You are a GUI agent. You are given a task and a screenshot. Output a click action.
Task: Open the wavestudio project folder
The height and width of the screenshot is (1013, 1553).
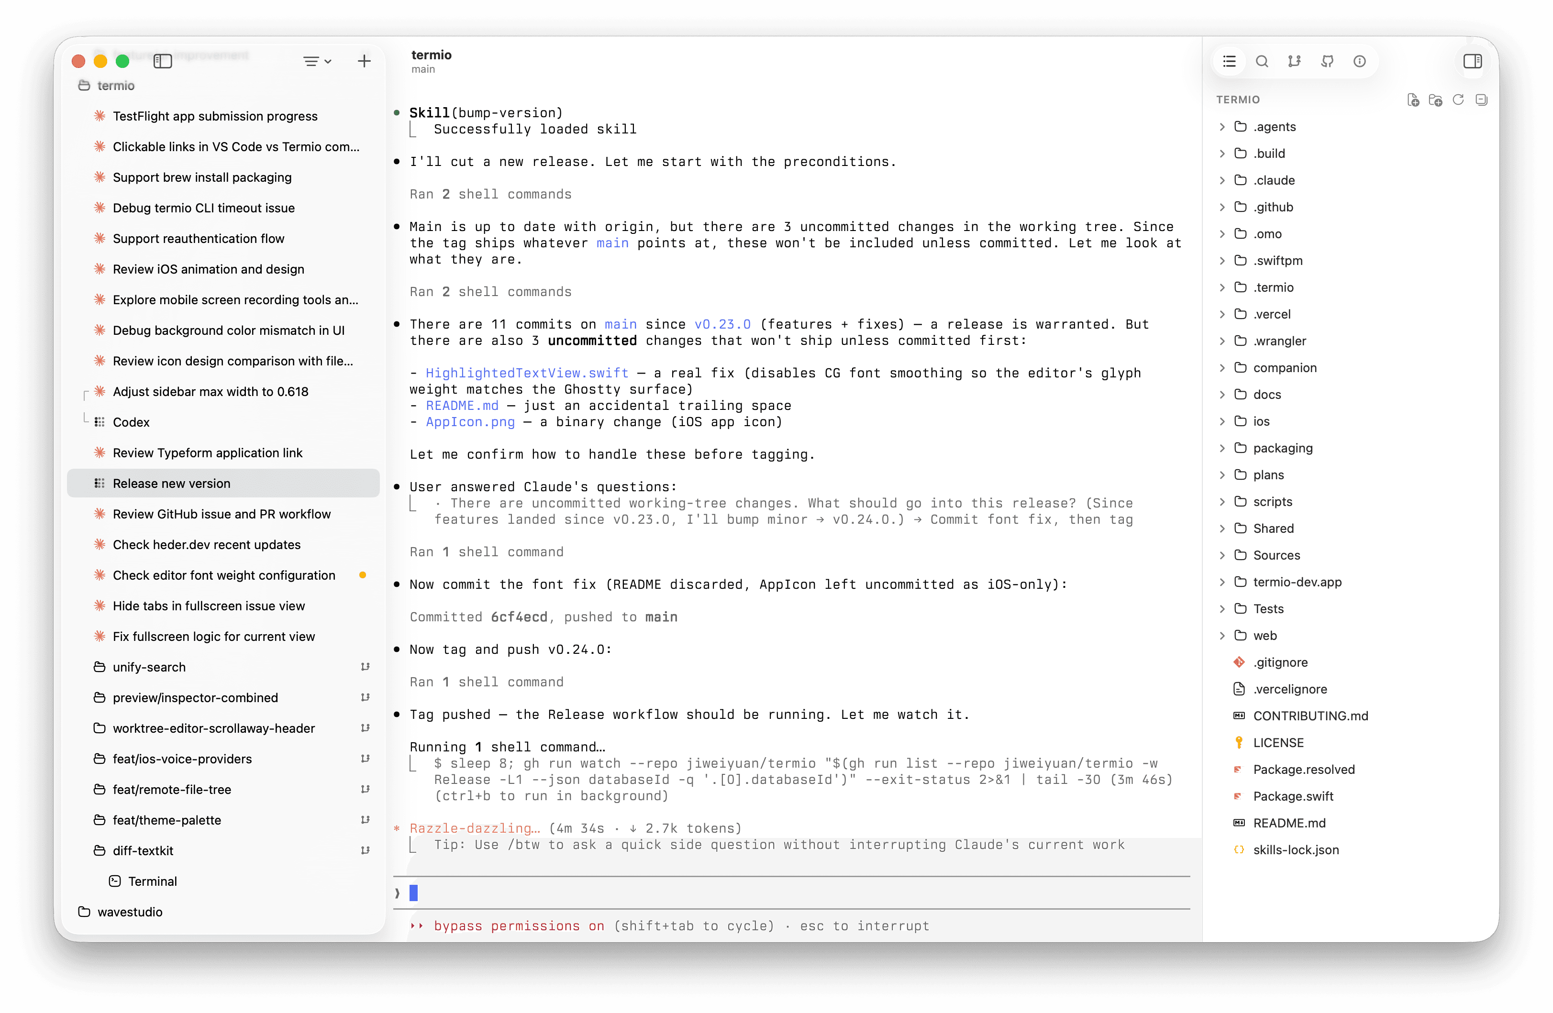click(223, 912)
